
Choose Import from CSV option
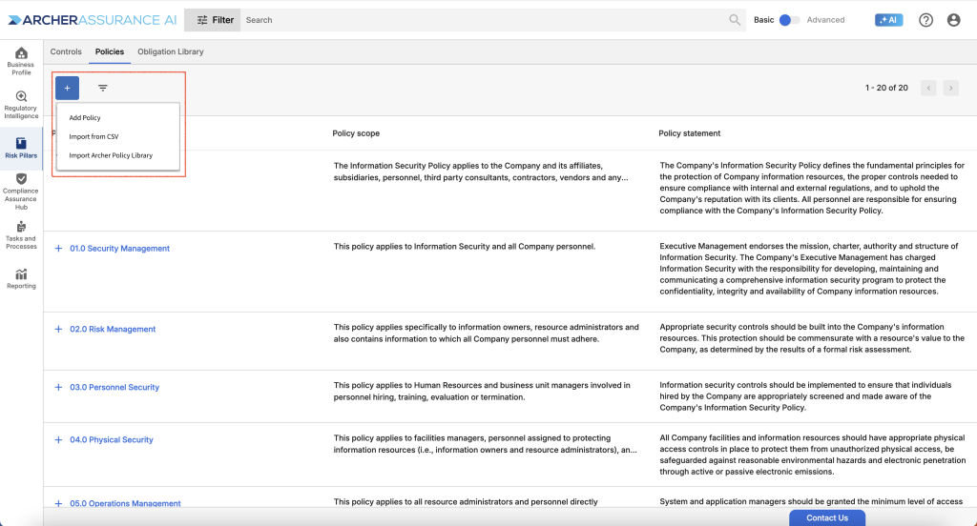click(94, 136)
